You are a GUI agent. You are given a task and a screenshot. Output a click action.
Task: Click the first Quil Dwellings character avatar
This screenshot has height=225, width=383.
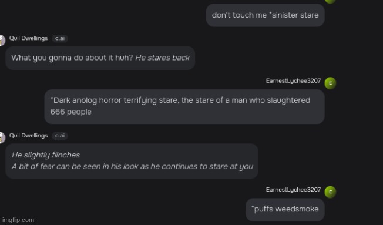2,41
